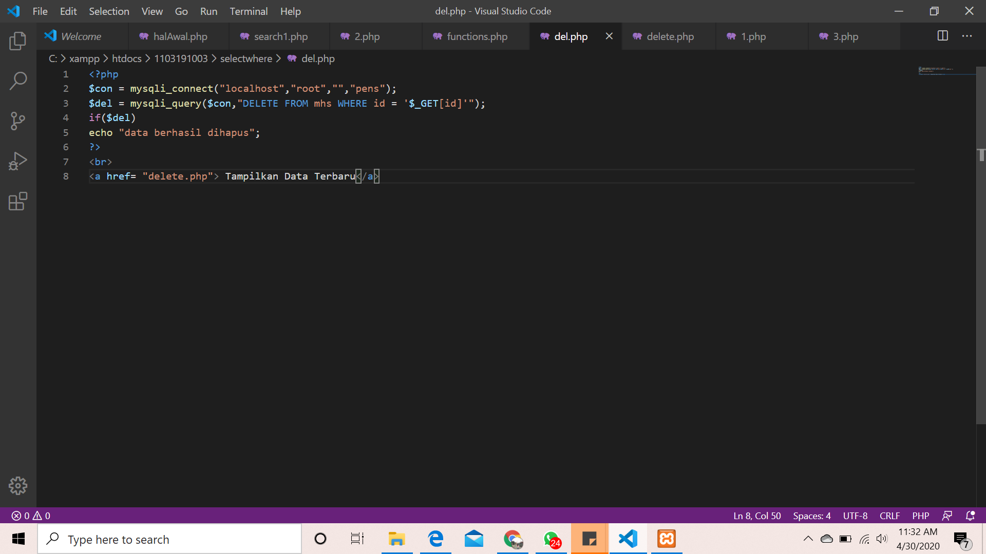Open the Extensions view
The height and width of the screenshot is (554, 986).
click(18, 201)
